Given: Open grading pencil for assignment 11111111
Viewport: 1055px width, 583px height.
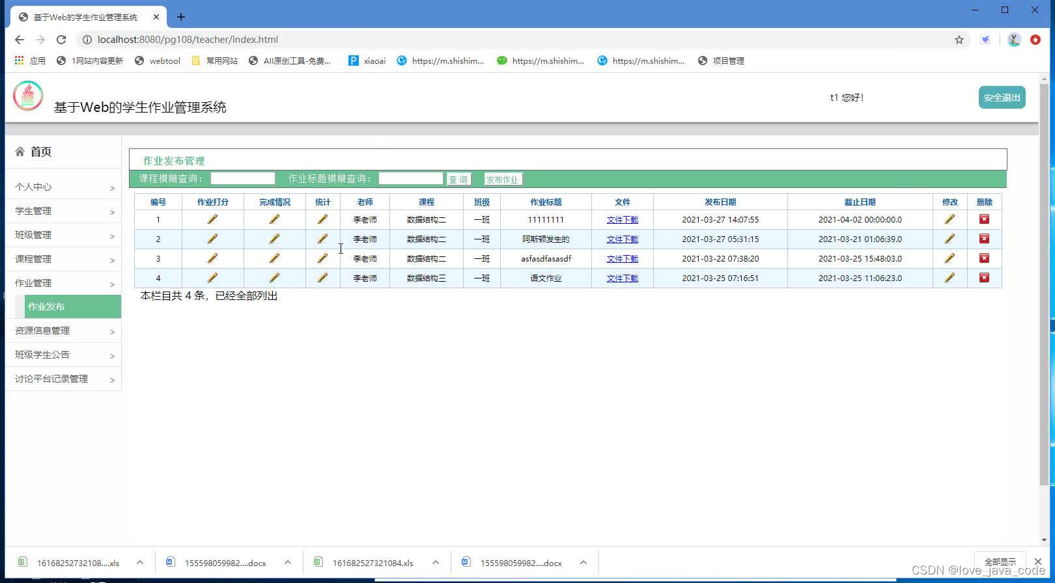Looking at the screenshot, I should 212,219.
